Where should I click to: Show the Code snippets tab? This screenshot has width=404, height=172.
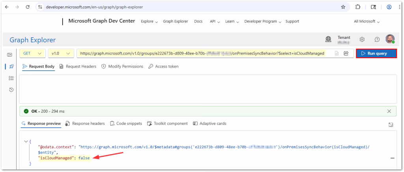tap(126, 123)
